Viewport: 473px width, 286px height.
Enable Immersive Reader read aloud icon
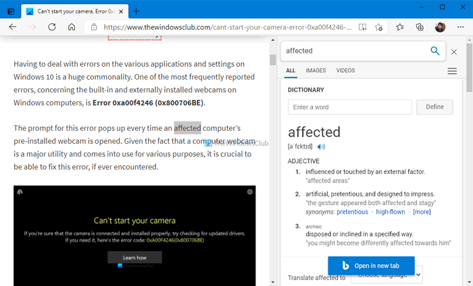363,27
